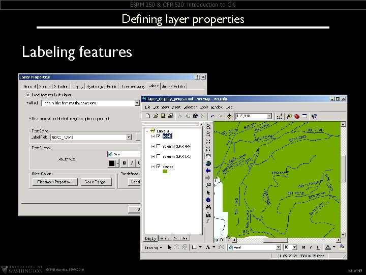366x275 pixels.
Task: Open the Insert menu in ArcMap
Action: pyautogui.click(x=176, y=107)
